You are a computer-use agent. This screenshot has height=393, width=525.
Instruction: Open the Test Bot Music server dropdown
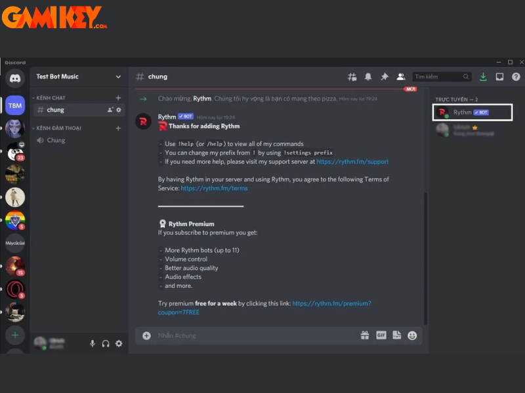[x=118, y=77]
